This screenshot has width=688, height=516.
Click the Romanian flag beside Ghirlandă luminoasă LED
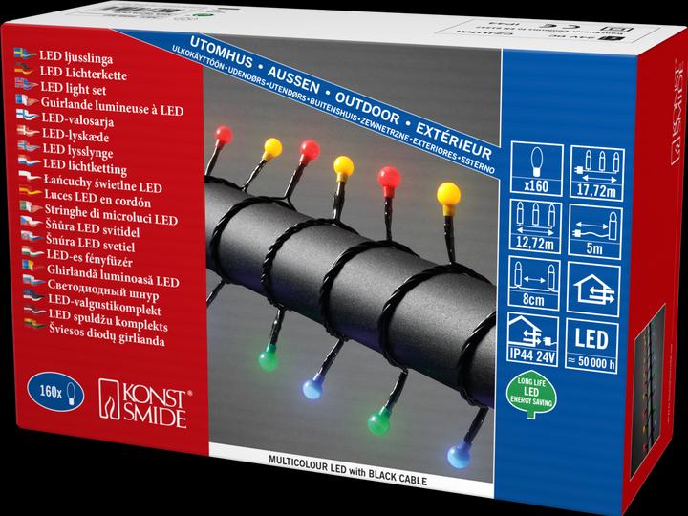coord(33,266)
